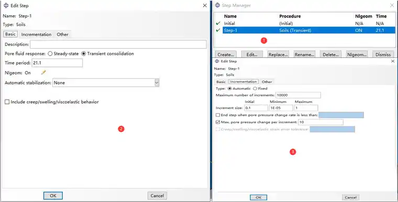This screenshot has width=398, height=202.
Task: Click Name column header in Step Manager
Action: 230,16
